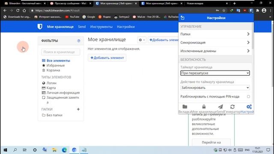274x154 pixels.
Task: Click the translate extension icon in toolbar
Action: [238, 10]
